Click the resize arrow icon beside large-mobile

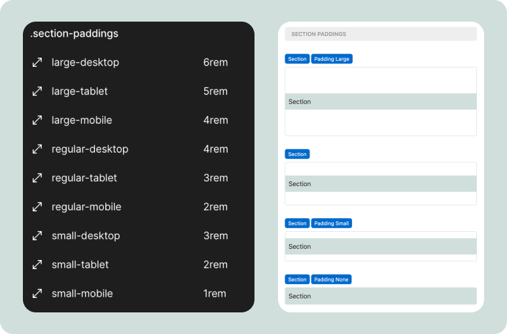(x=37, y=120)
